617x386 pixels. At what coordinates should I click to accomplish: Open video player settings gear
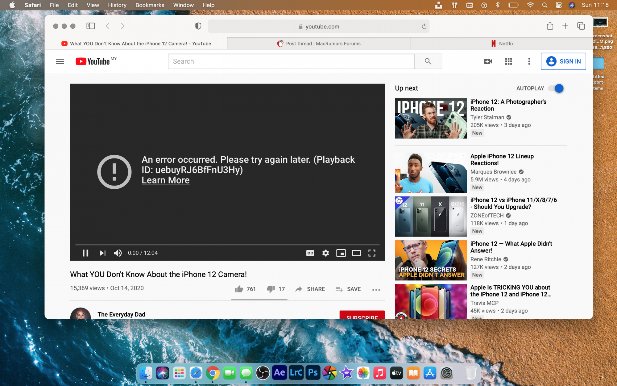[325, 253]
